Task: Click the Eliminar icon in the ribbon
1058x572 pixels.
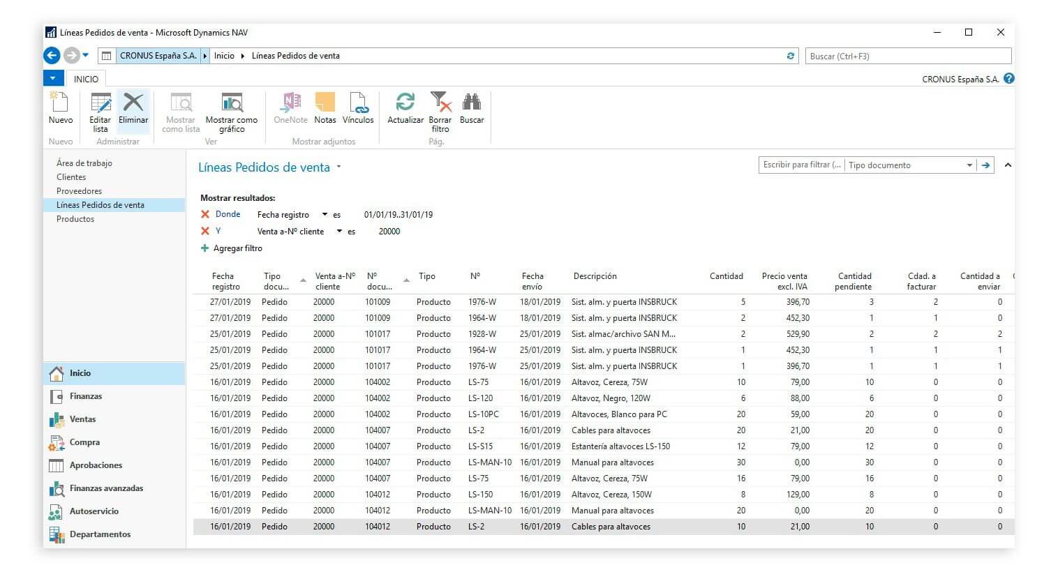Action: (133, 103)
